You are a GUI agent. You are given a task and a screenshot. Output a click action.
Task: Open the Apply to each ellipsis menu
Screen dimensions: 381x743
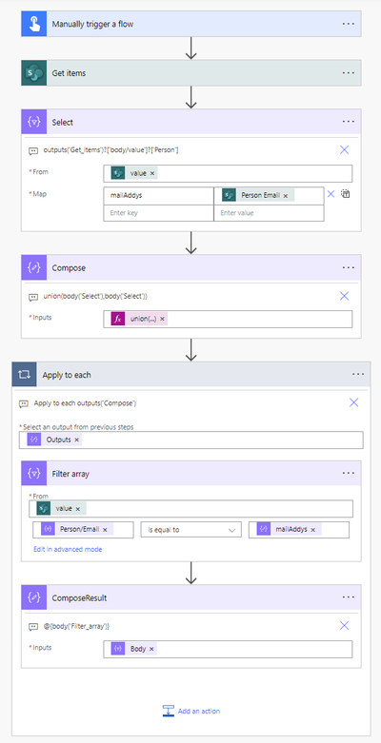click(358, 374)
